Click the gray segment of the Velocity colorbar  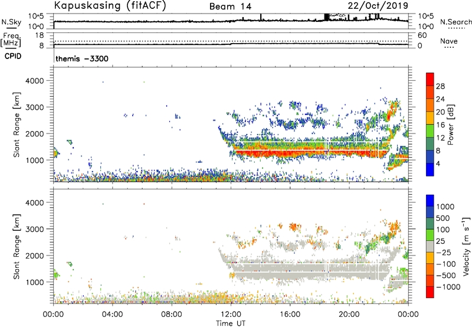coord(430,246)
